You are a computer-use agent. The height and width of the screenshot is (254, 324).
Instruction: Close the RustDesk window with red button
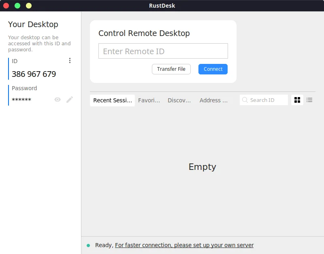(x=6, y=6)
